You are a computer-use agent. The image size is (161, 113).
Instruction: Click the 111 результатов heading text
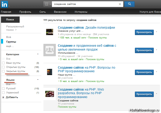(70, 20)
